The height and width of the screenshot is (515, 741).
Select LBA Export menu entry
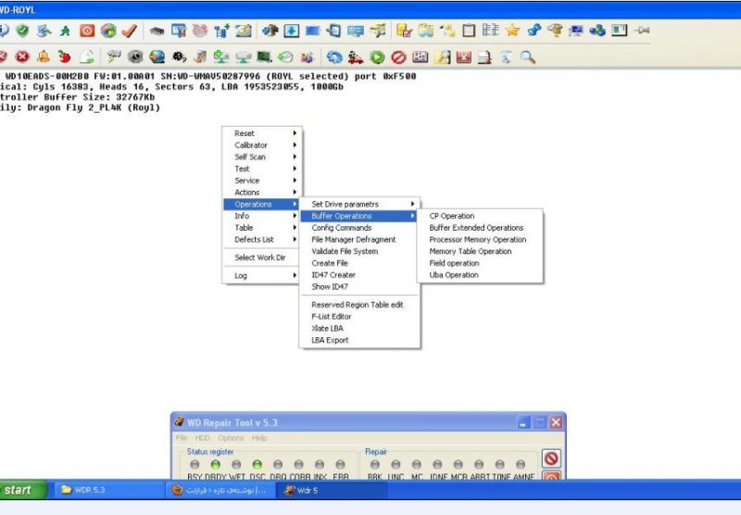click(x=359, y=340)
